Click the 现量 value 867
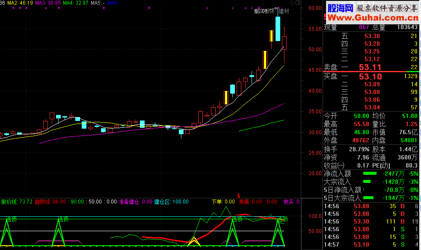The image size is (421, 250). [364, 27]
